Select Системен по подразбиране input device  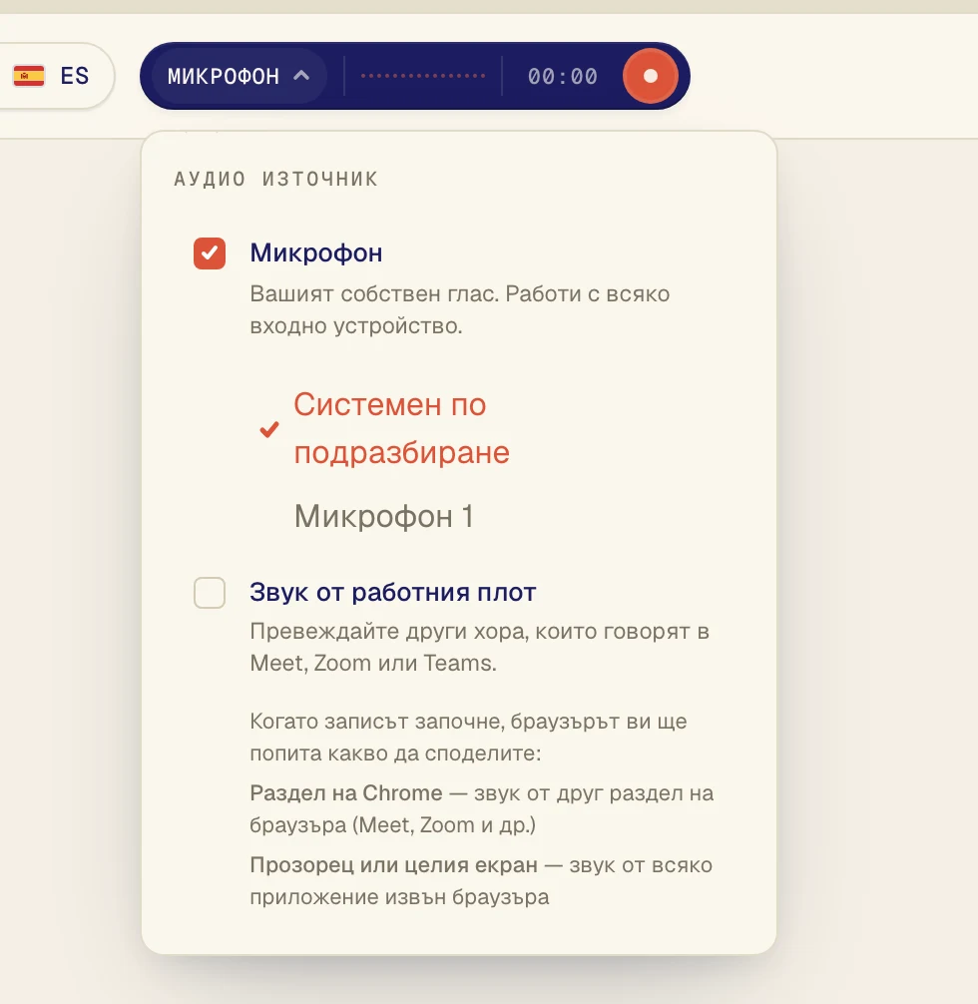click(x=401, y=428)
